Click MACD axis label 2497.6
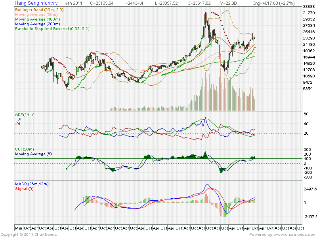Viewport: 317px width, 237px height. (x=310, y=189)
